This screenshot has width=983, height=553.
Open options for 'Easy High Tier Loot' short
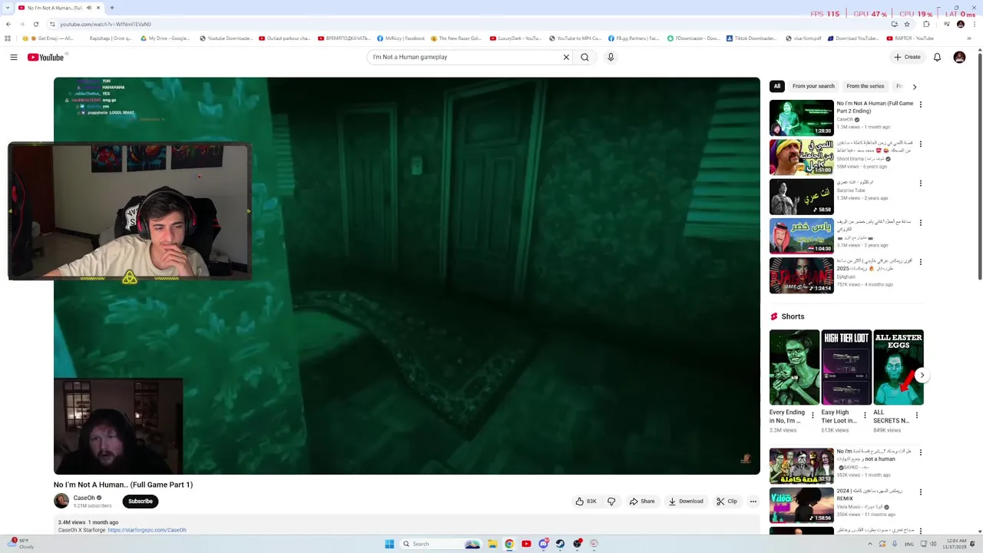tap(865, 416)
